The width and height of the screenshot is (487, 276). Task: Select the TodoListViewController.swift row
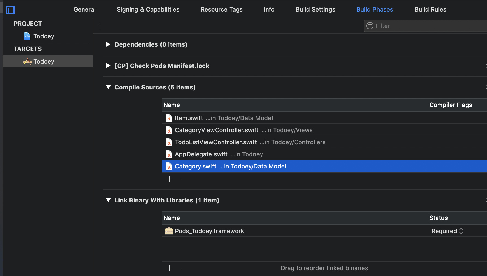click(247, 142)
